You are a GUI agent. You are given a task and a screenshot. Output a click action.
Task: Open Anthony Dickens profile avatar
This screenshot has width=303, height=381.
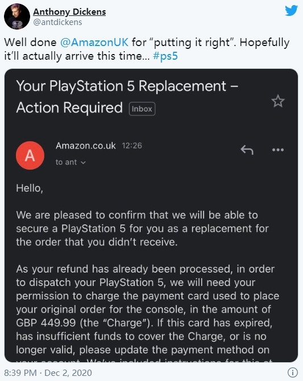[x=17, y=16]
